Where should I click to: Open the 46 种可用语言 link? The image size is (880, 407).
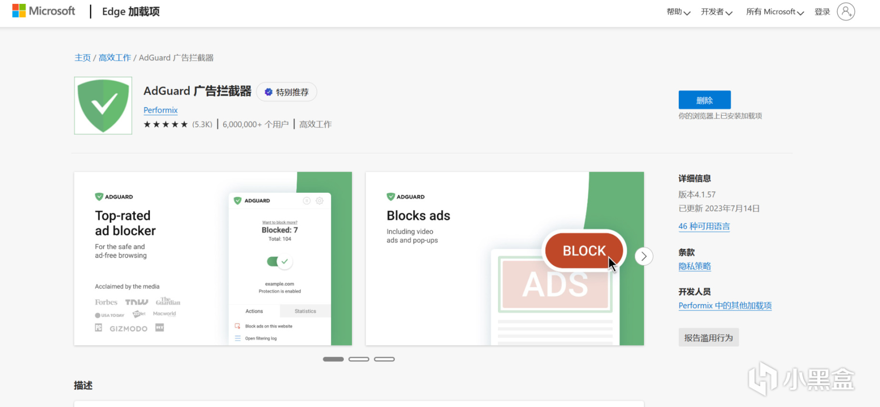(x=704, y=226)
